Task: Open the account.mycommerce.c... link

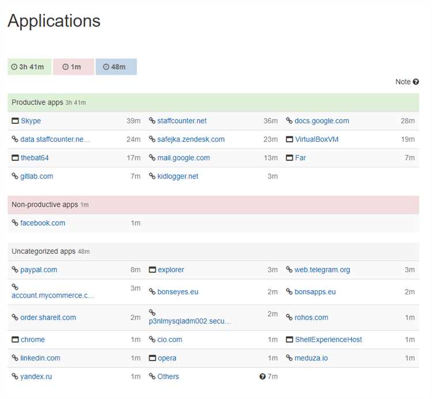Action: 53,295
